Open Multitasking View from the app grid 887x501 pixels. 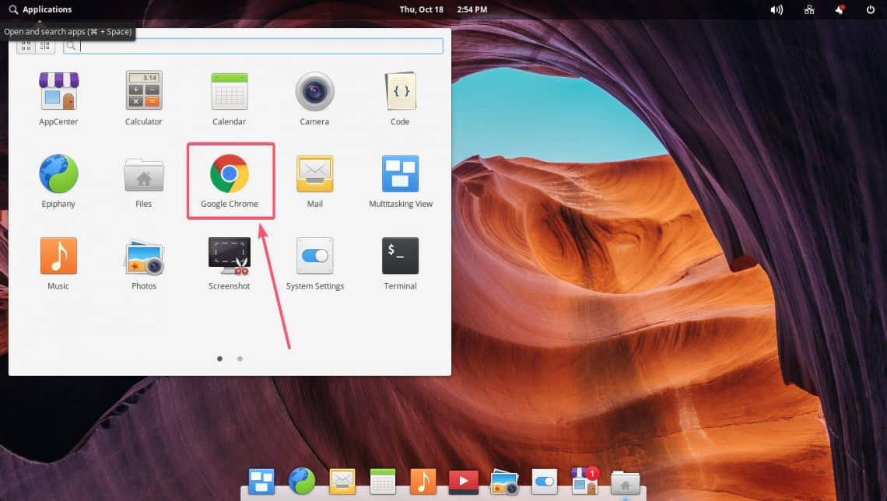[x=401, y=181]
